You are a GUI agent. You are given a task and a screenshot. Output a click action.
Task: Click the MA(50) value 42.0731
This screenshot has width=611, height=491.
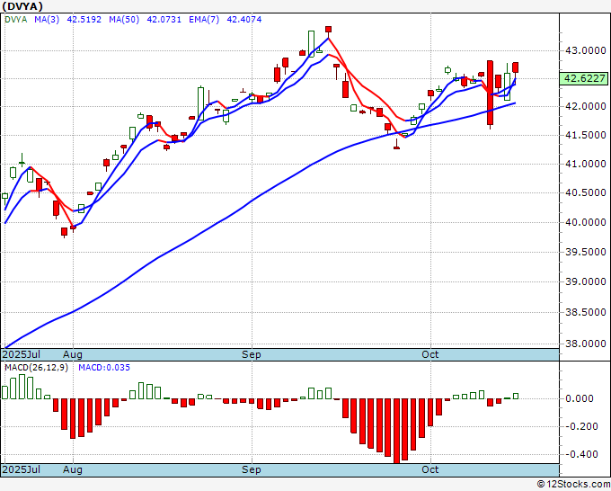tap(164, 20)
